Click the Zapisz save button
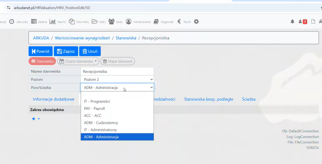 point(66,51)
